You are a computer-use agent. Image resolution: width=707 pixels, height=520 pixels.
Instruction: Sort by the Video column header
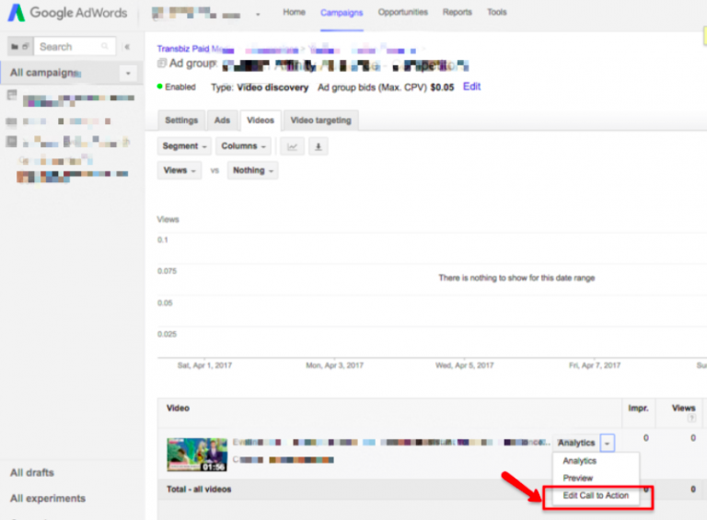click(178, 409)
